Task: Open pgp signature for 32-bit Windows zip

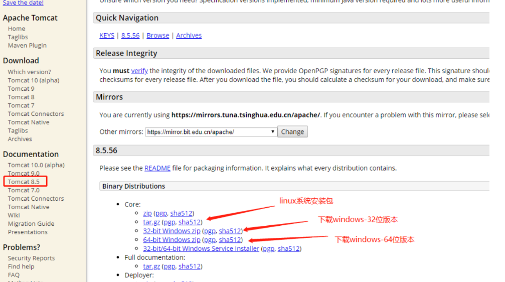Action: pyautogui.click(x=210, y=231)
